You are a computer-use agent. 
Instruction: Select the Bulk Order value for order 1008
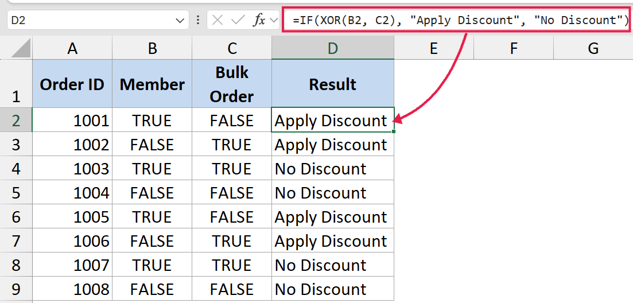[232, 289]
